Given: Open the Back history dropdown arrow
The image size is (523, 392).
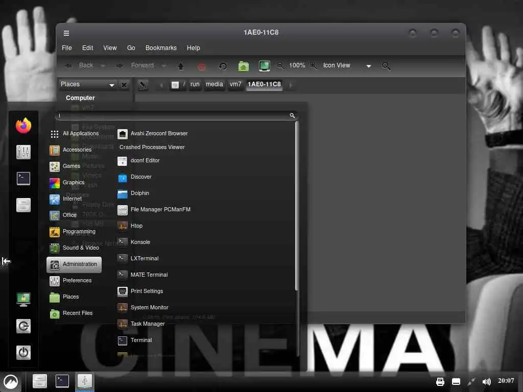Looking at the screenshot, I should [x=103, y=66].
